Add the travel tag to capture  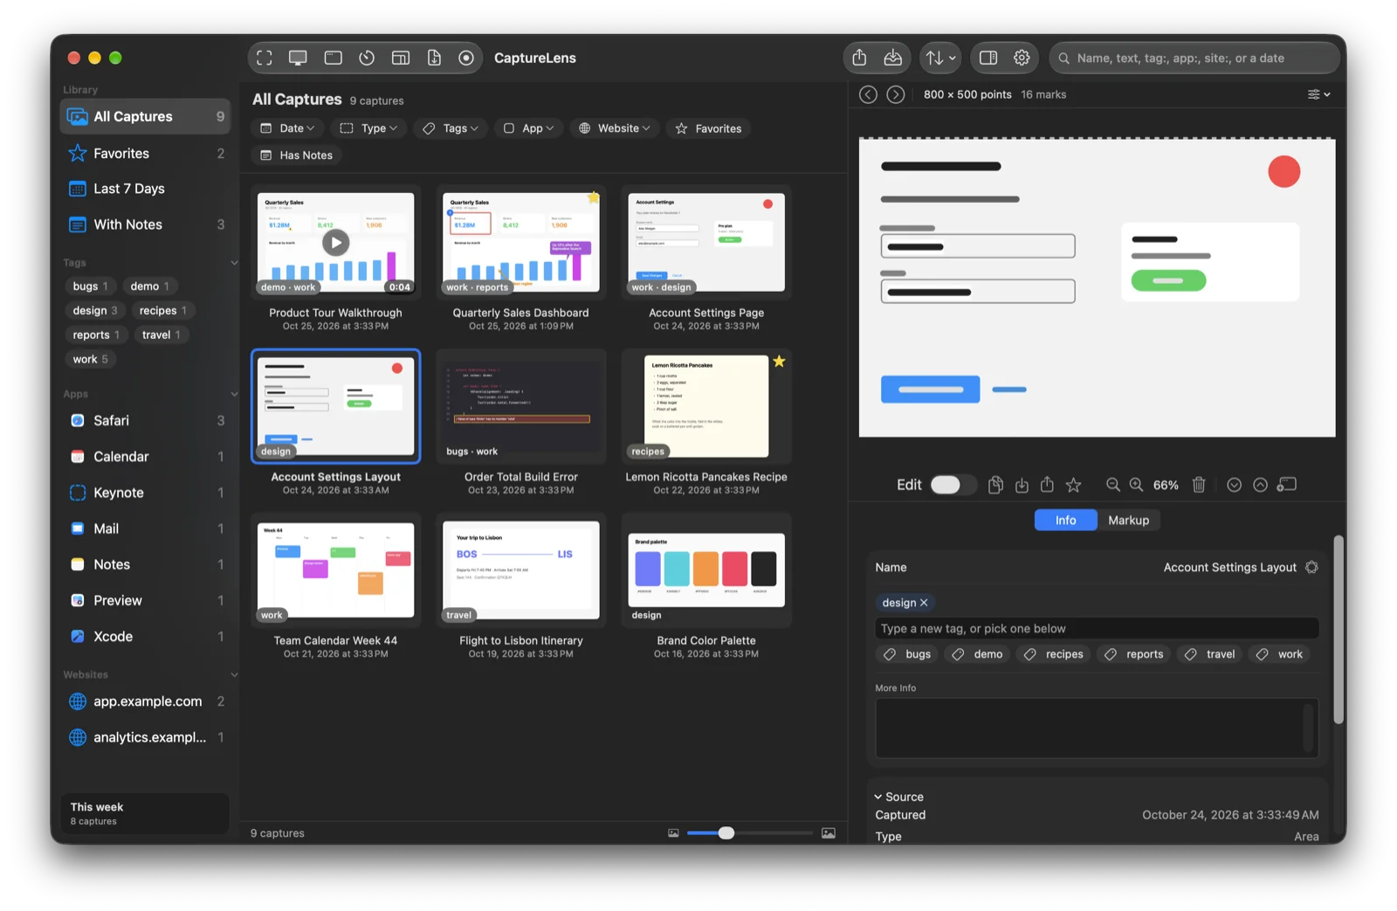[x=1209, y=654]
